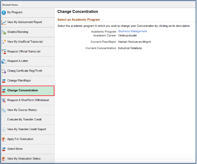Click the Grades/Standing menu label

[x=18, y=32]
